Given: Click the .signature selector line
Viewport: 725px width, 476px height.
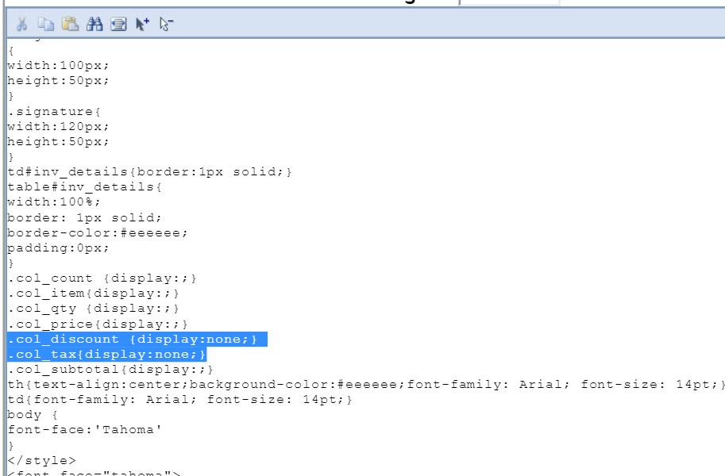Looking at the screenshot, I should click(x=55, y=112).
